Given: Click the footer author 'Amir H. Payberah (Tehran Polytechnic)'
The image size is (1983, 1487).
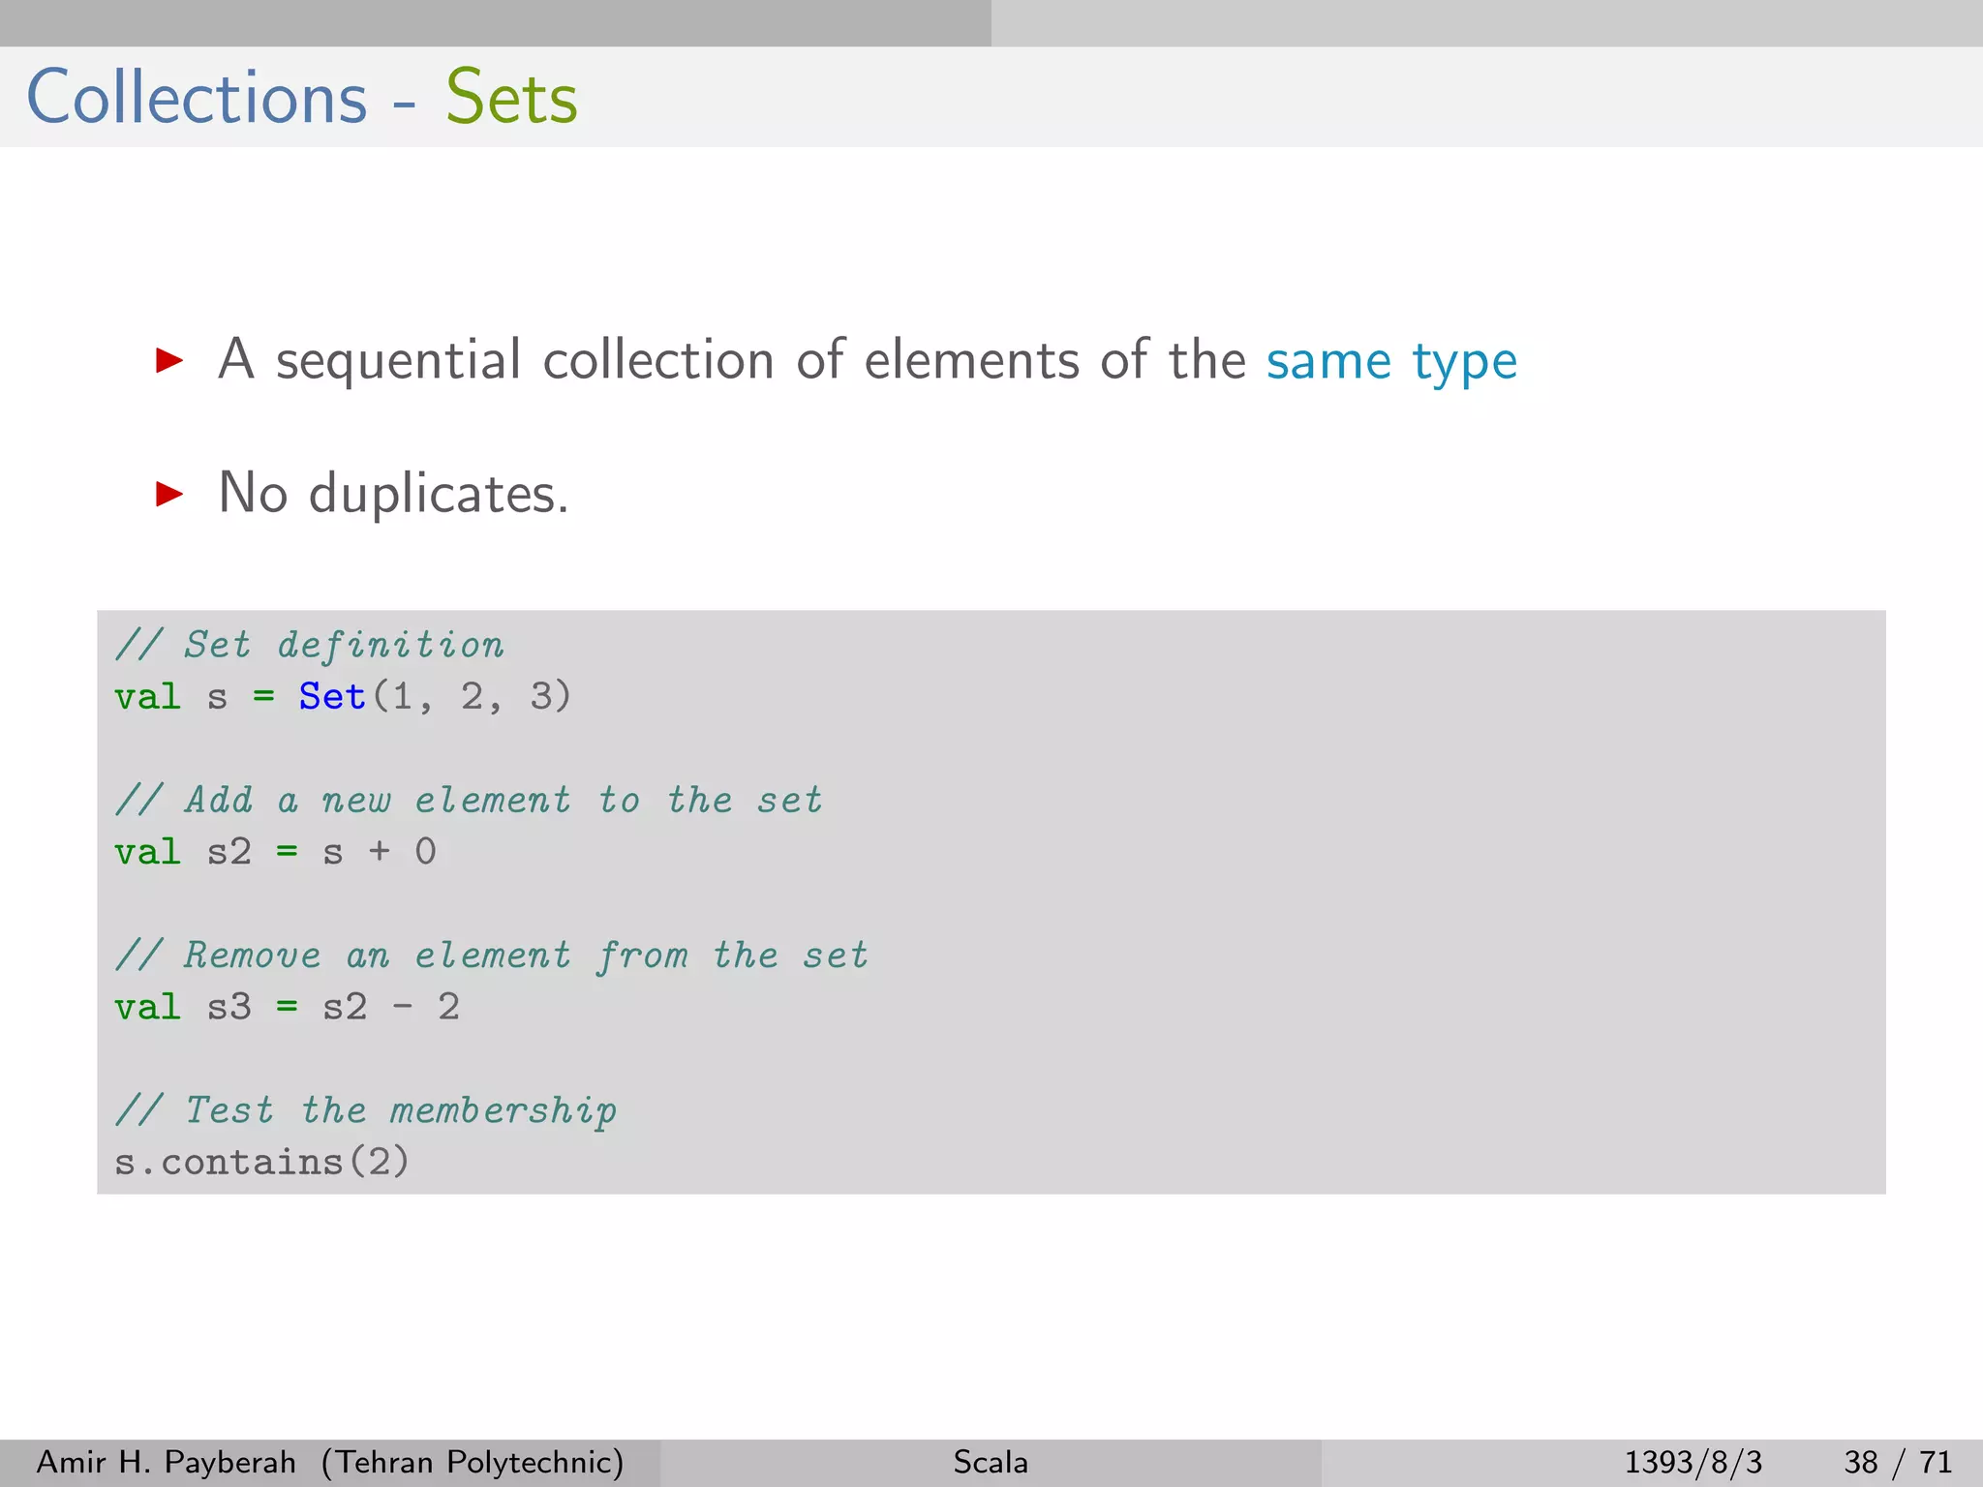Looking at the screenshot, I should tap(330, 1462).
